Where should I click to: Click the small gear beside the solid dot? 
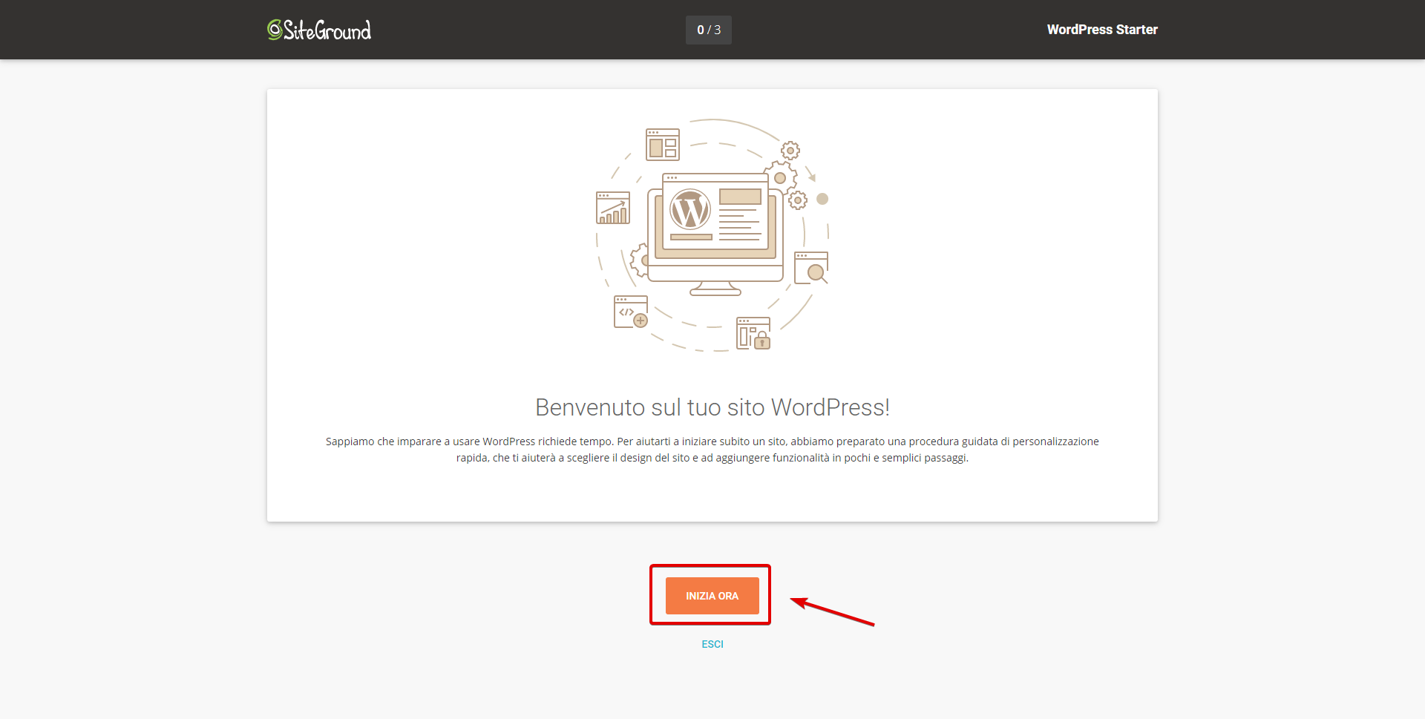pyautogui.click(x=798, y=200)
